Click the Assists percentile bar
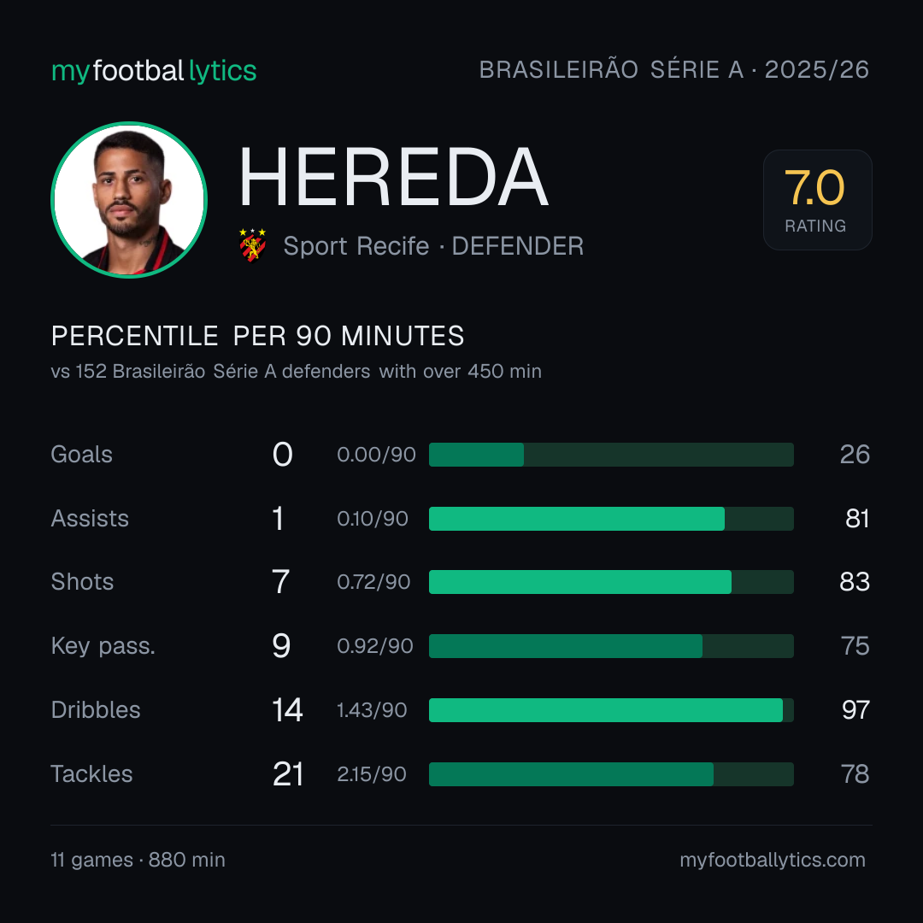The height and width of the screenshot is (923, 923). 611,519
